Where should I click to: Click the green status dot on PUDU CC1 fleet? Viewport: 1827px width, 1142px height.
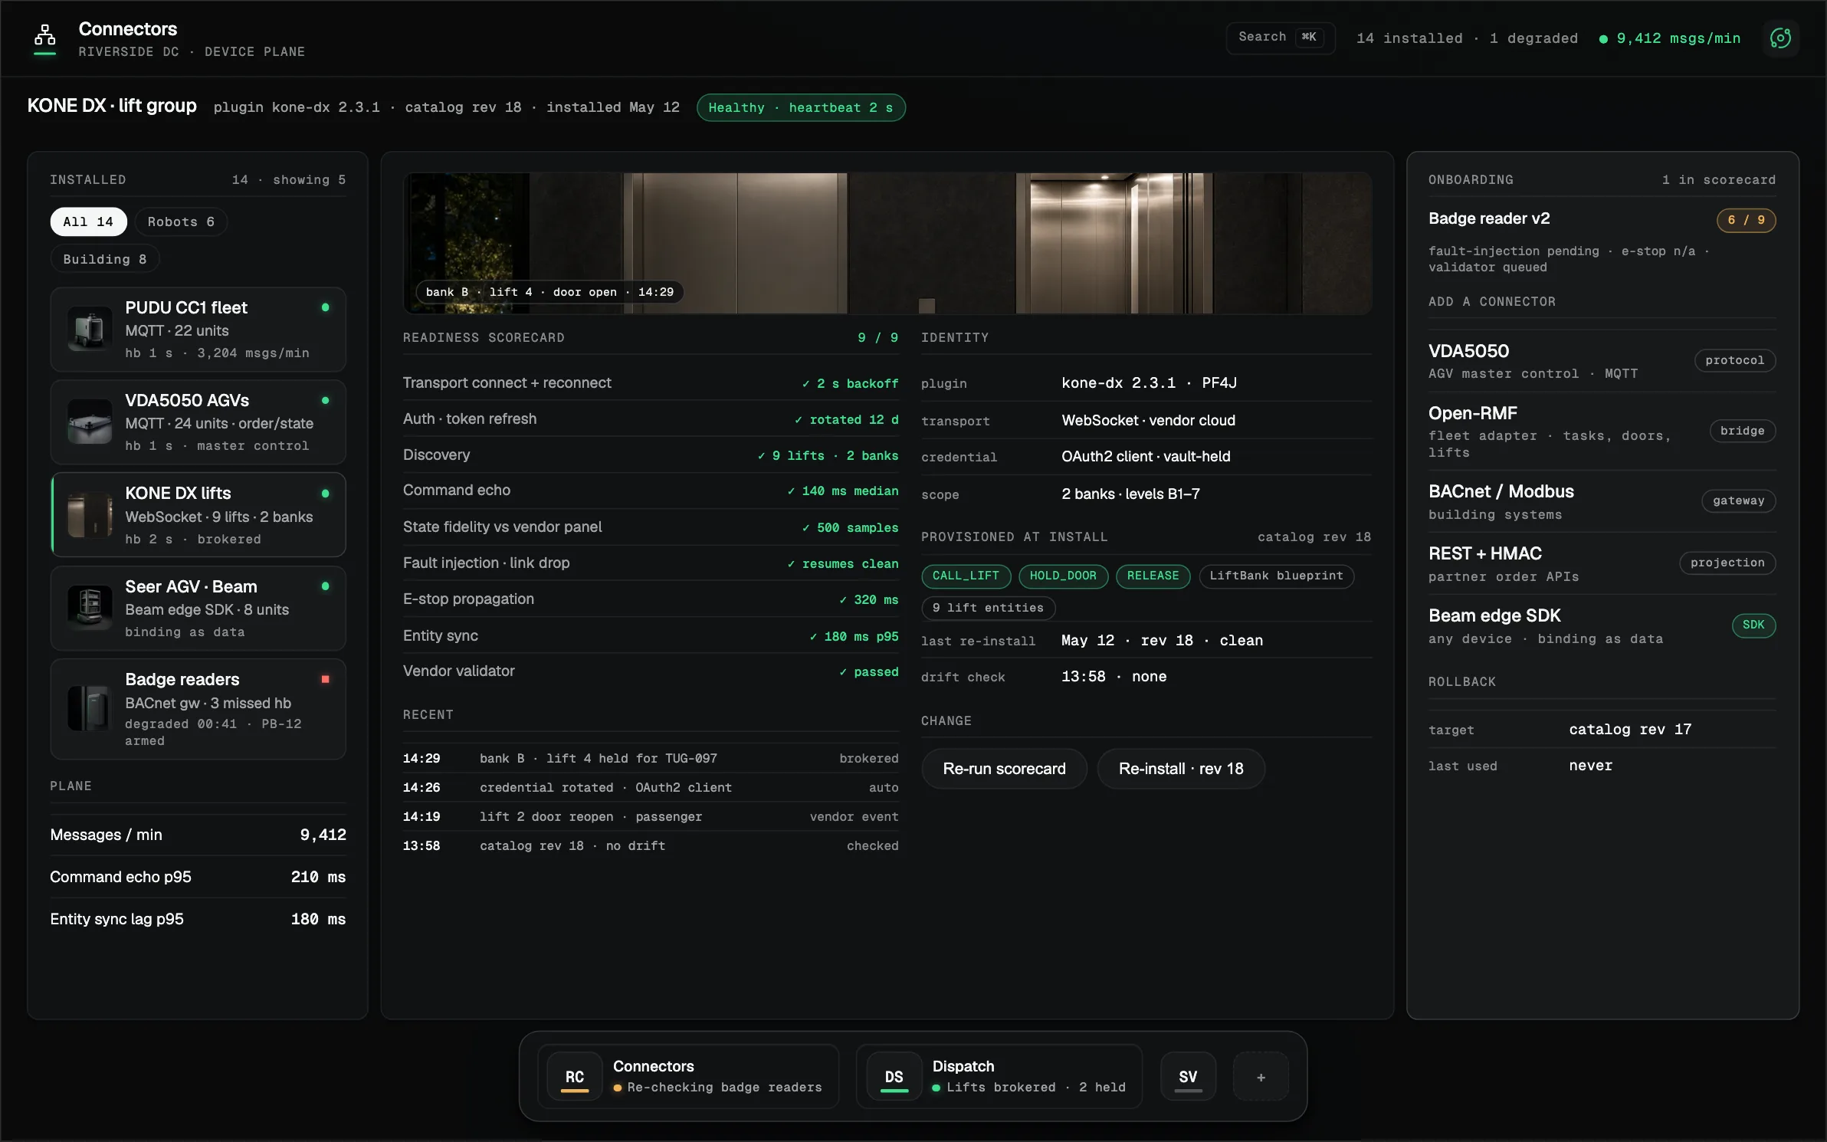325,307
